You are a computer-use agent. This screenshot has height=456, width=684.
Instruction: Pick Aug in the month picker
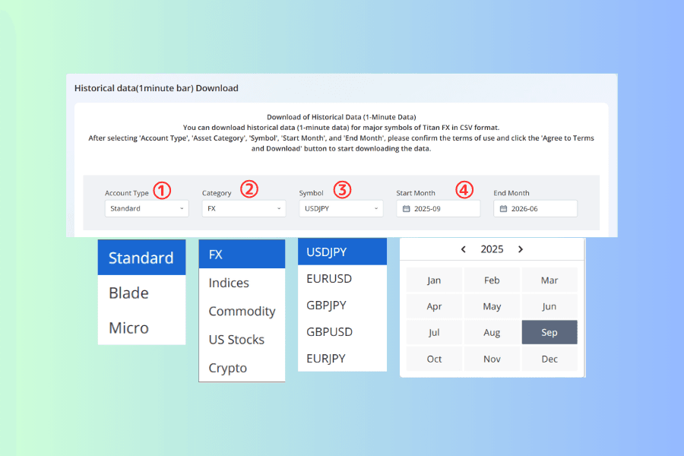[492, 333]
